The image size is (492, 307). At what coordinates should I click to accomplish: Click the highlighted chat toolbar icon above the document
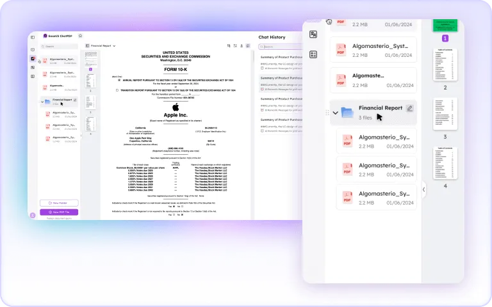coord(248,46)
